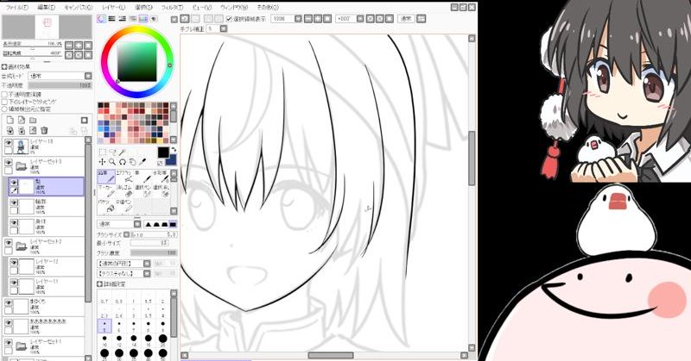Select the Selection pen (選択ペン) tool

pyautogui.click(x=143, y=190)
